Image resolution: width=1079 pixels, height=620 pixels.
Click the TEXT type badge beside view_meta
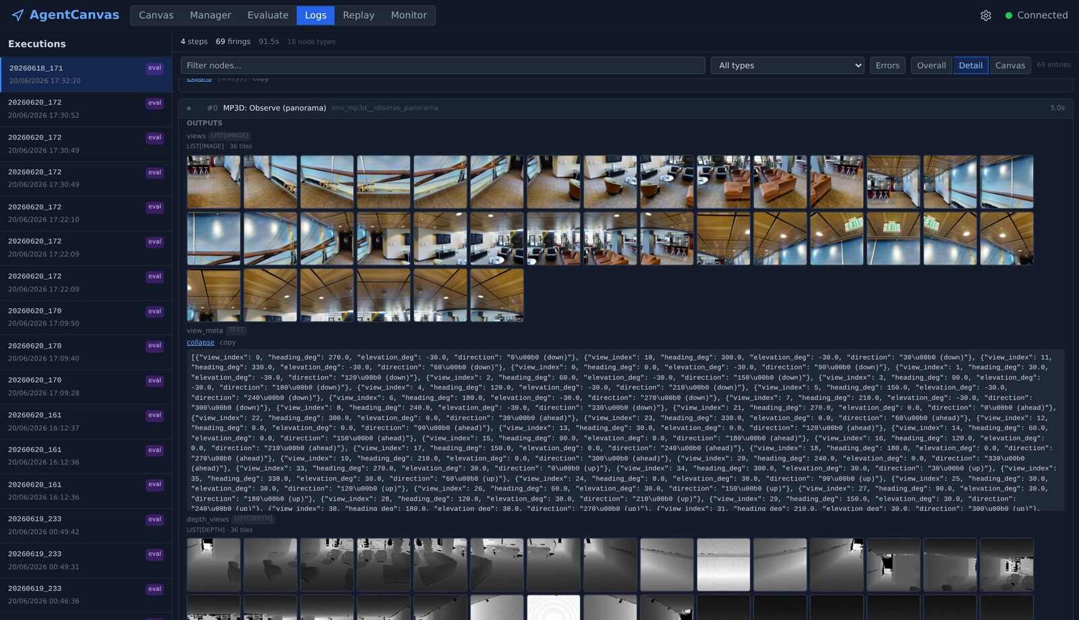coord(236,330)
